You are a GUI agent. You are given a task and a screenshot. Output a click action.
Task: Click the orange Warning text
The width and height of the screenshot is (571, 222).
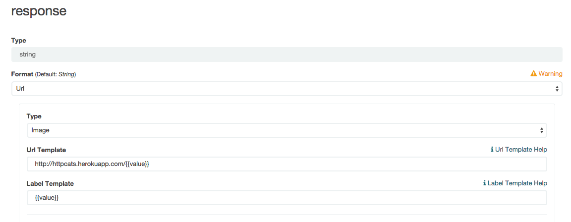pos(550,74)
